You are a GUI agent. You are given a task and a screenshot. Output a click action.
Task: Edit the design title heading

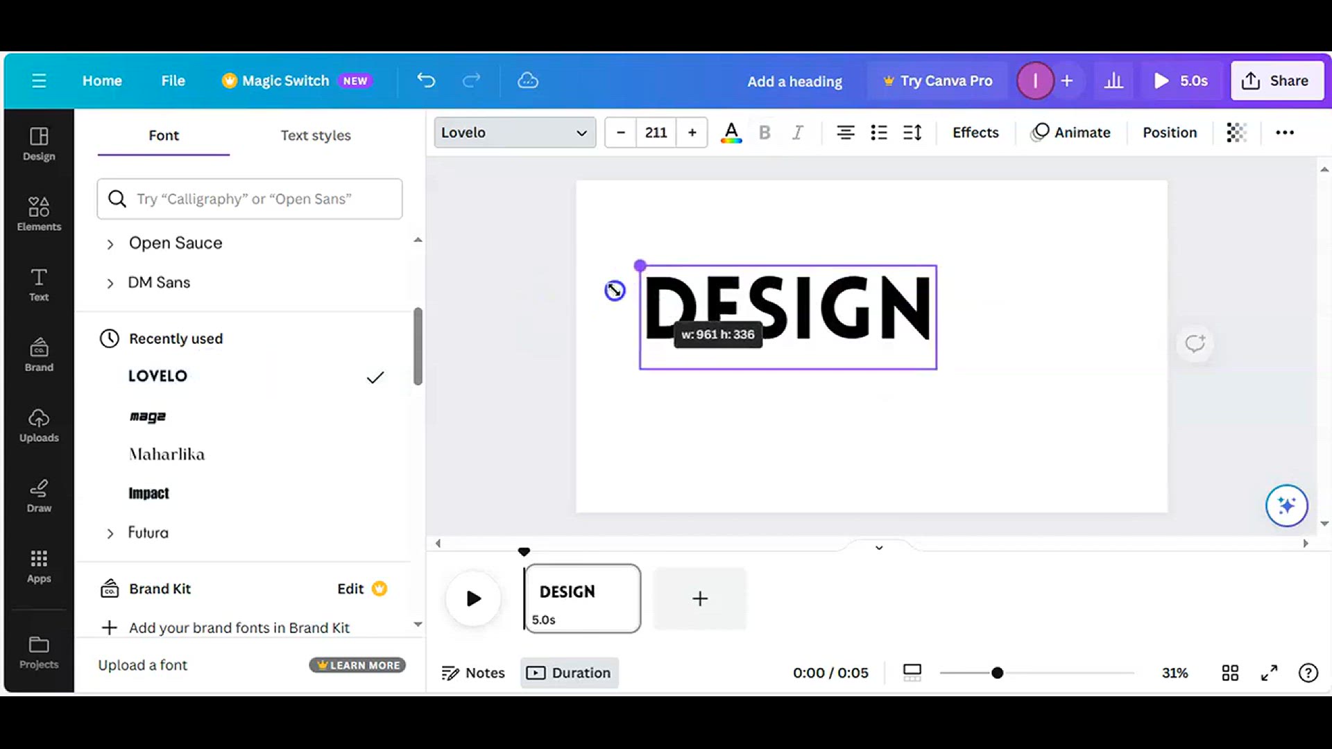794,81
